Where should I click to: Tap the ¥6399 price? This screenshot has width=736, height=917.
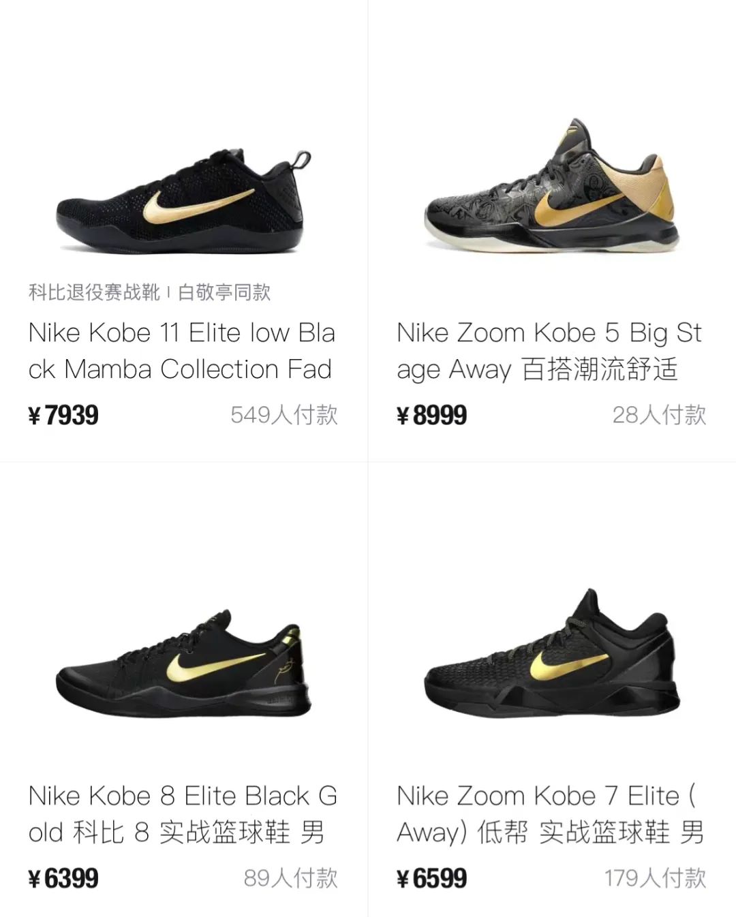click(64, 878)
